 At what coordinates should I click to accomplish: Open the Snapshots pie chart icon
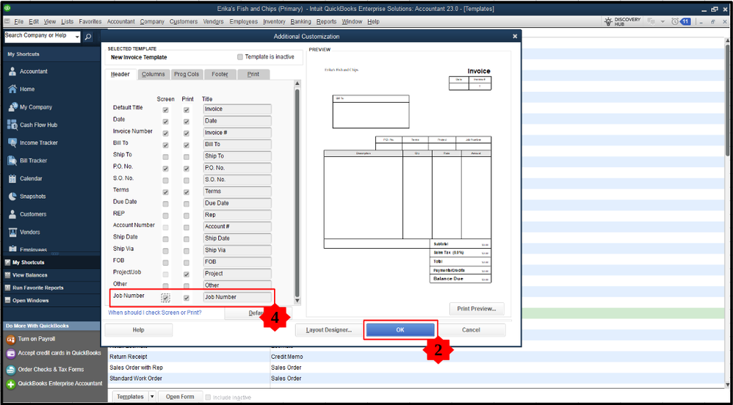coord(12,196)
